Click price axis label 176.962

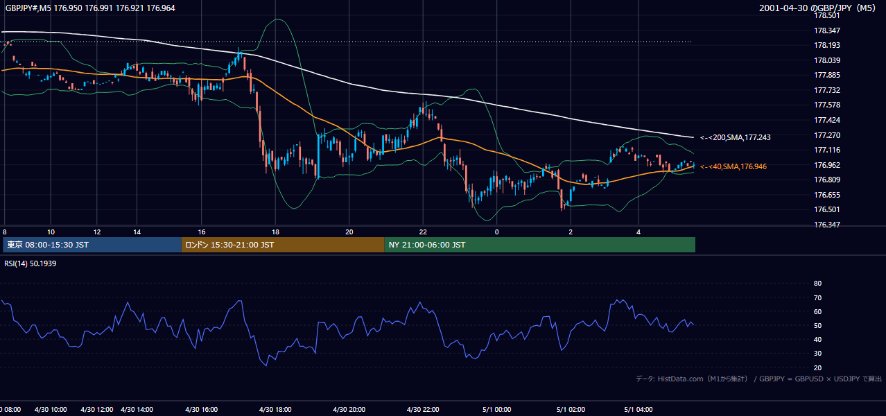826,165
